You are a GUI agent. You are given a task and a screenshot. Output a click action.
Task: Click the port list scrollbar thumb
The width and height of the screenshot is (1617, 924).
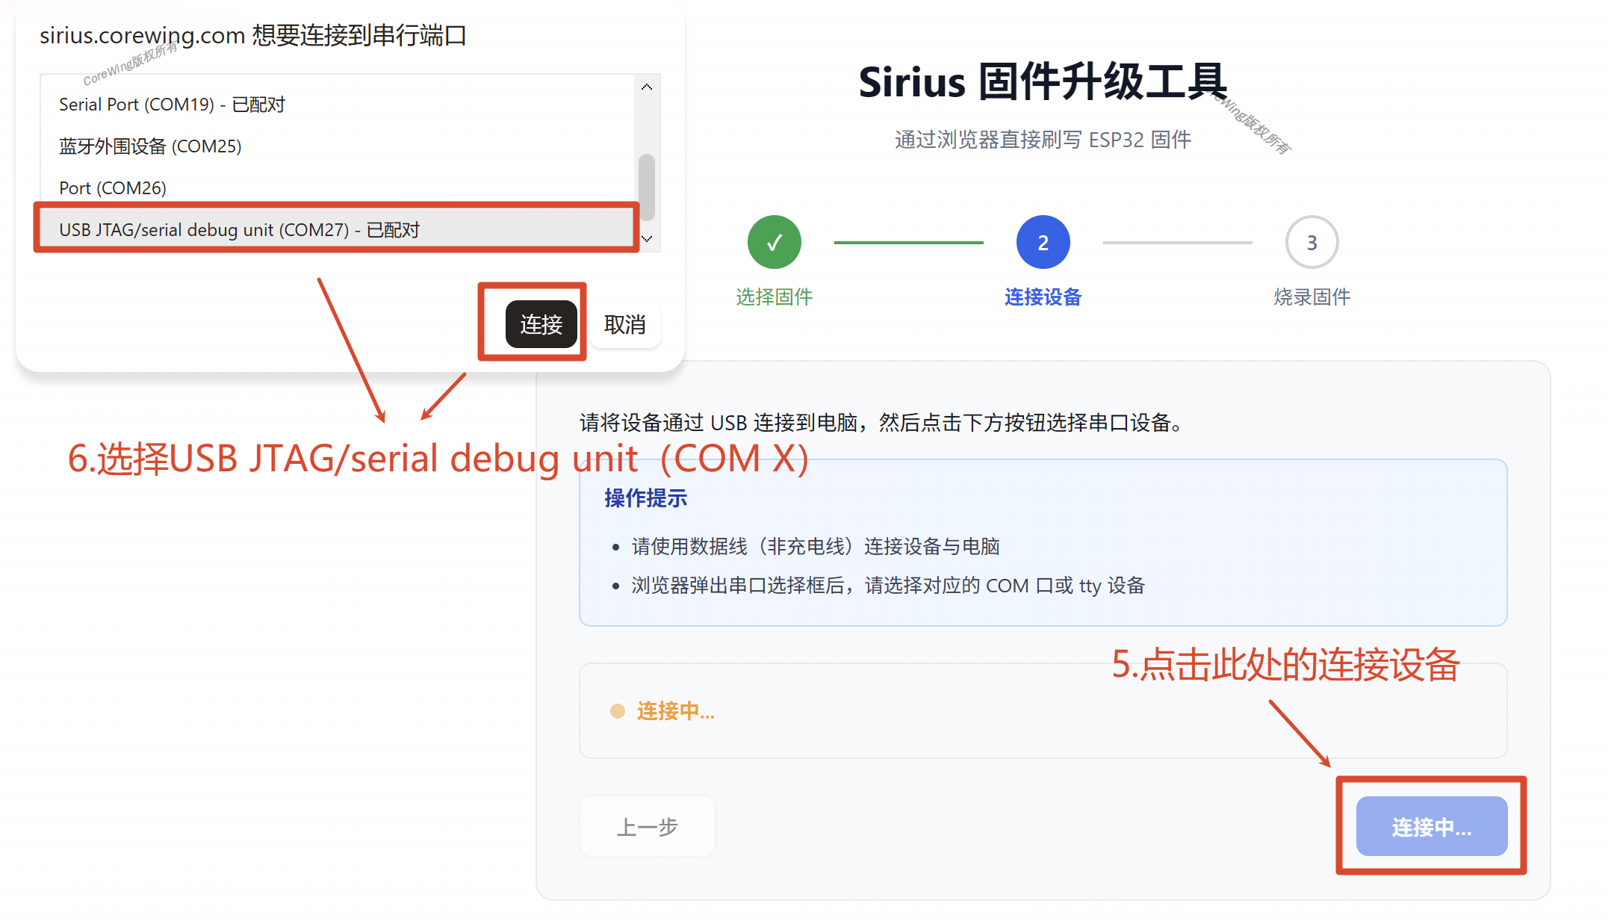[x=647, y=187]
